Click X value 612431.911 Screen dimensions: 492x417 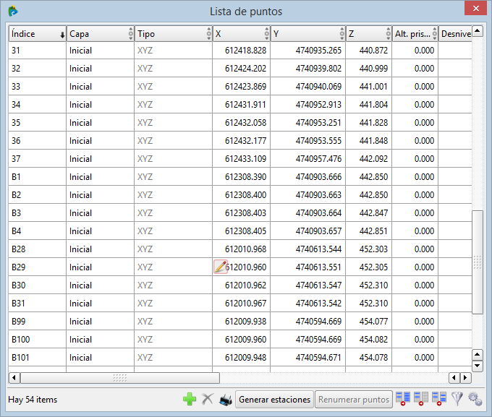click(x=245, y=104)
